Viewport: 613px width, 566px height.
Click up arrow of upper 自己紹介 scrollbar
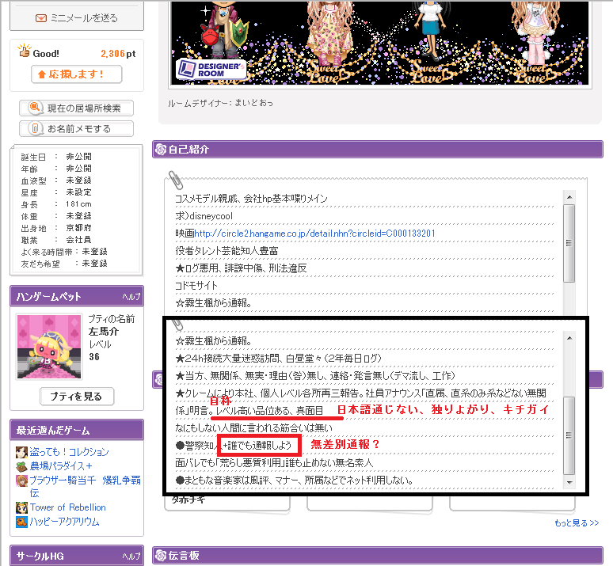[x=569, y=197]
